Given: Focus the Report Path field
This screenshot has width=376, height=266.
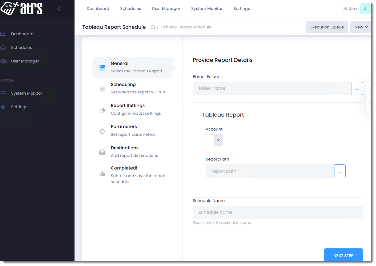Looking at the screenshot, I should (270, 171).
